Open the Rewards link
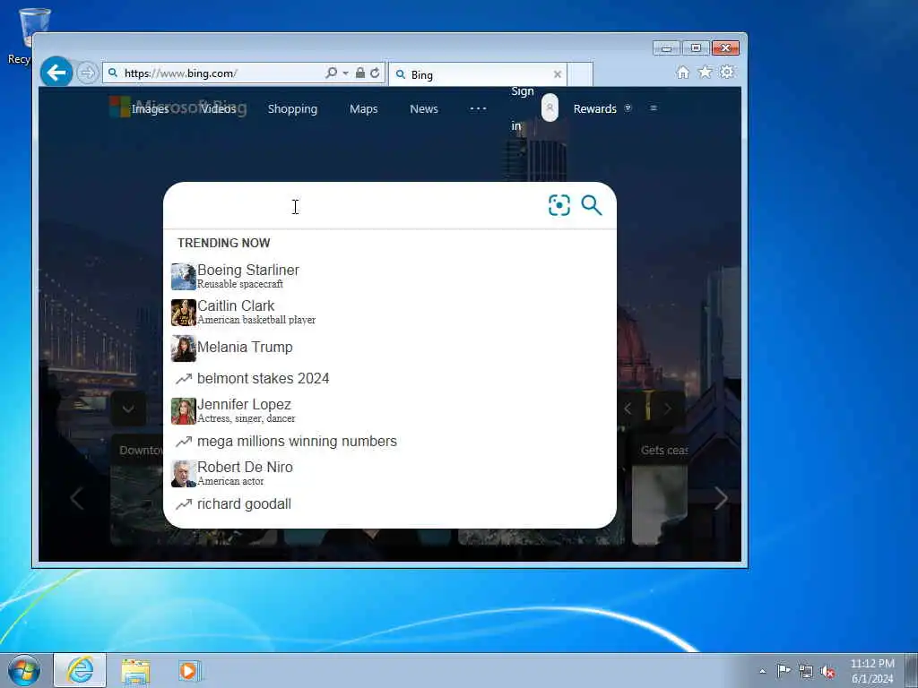Screen dimensions: 918x688 pyautogui.click(x=595, y=108)
